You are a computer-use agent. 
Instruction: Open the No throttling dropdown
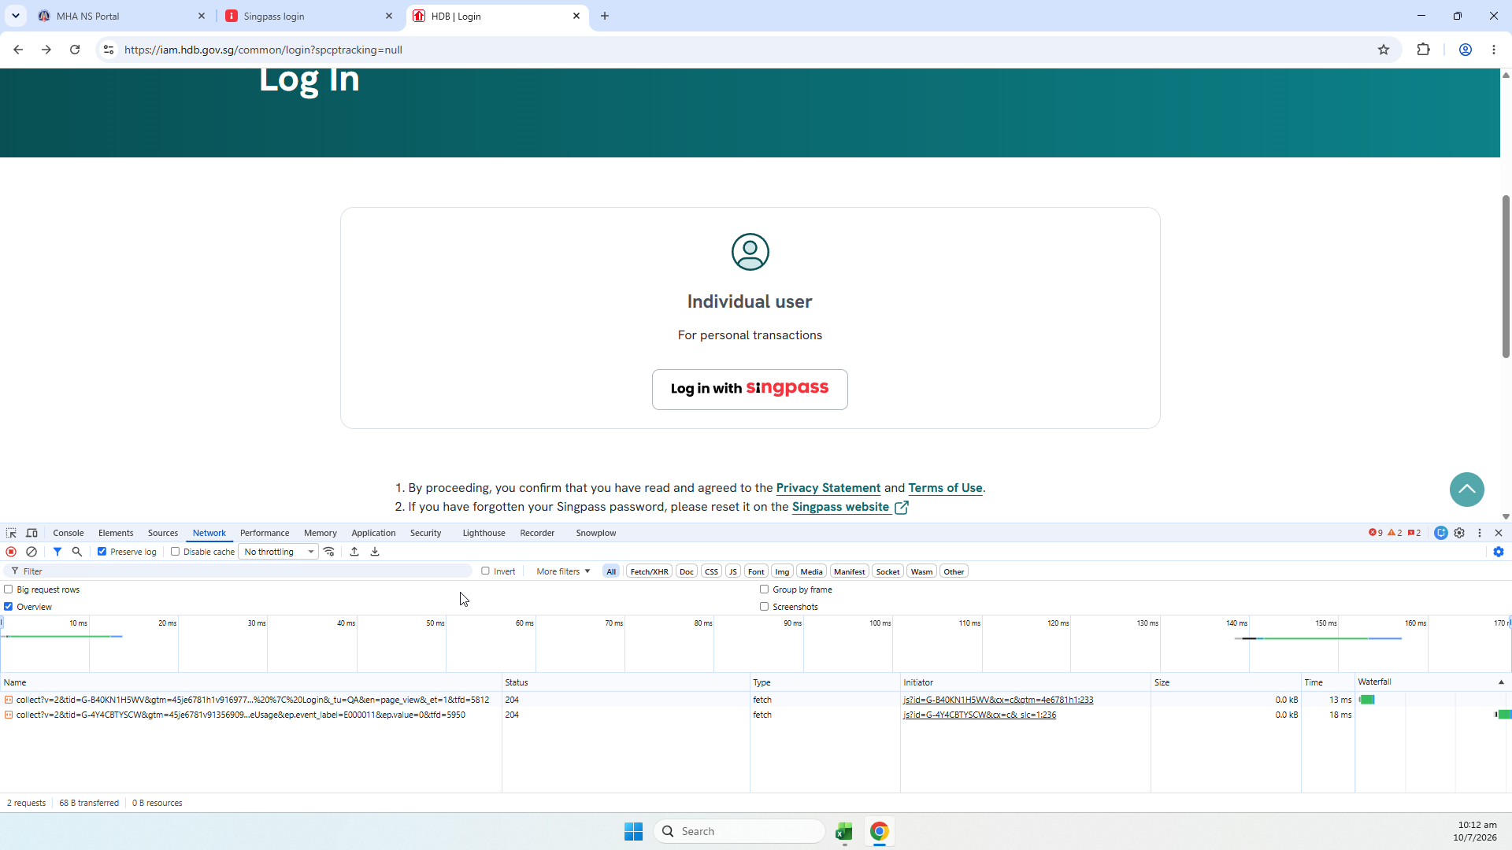click(279, 552)
